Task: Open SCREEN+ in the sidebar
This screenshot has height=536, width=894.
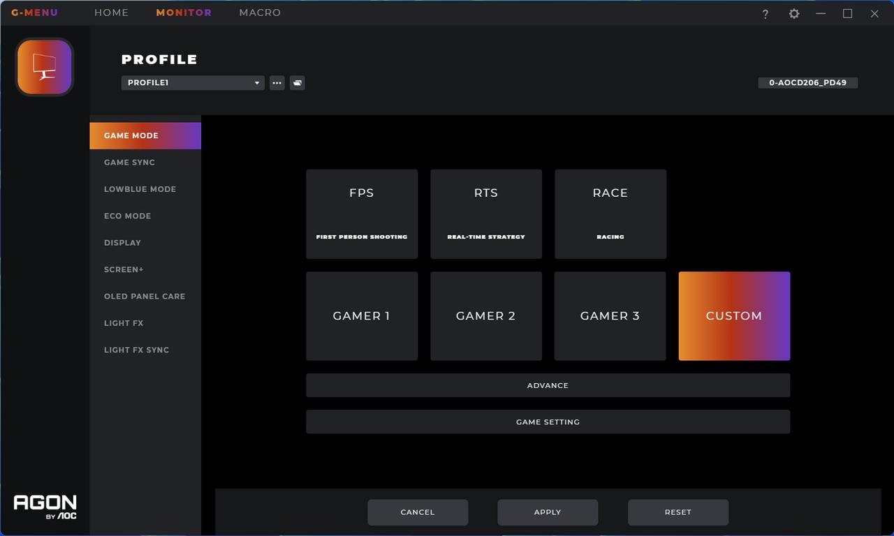Action: point(145,269)
